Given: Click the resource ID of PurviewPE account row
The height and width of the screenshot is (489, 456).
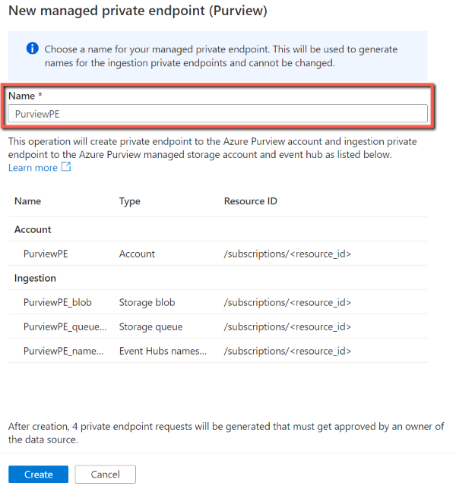Looking at the screenshot, I should point(287,254).
